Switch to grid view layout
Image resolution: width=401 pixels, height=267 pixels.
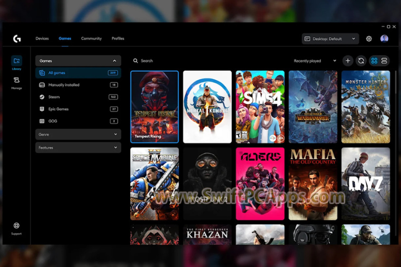click(374, 61)
